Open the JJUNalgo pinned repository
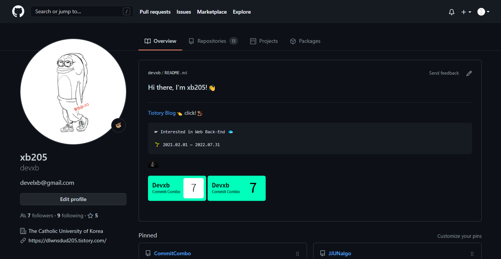 click(340, 253)
